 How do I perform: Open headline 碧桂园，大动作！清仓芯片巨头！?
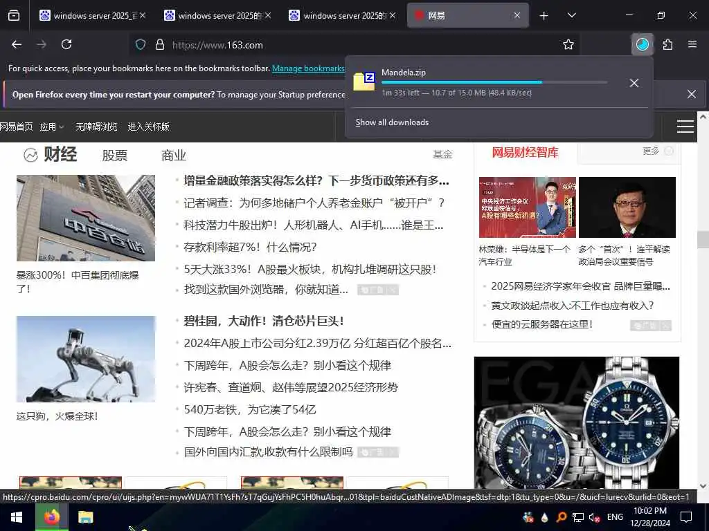(x=264, y=321)
